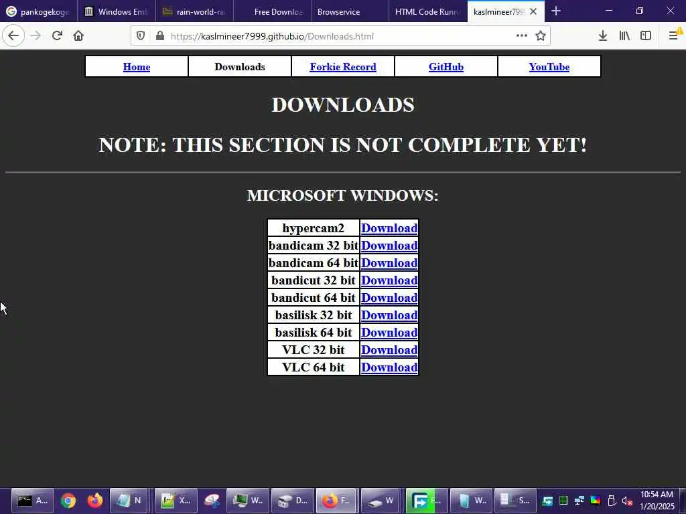Open the Forkie Record link
The height and width of the screenshot is (514, 686).
tap(343, 67)
